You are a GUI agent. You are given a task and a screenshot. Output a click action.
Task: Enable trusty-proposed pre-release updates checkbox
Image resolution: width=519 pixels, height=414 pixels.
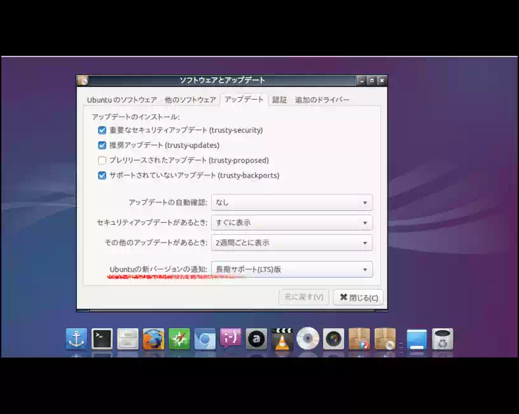coord(102,160)
